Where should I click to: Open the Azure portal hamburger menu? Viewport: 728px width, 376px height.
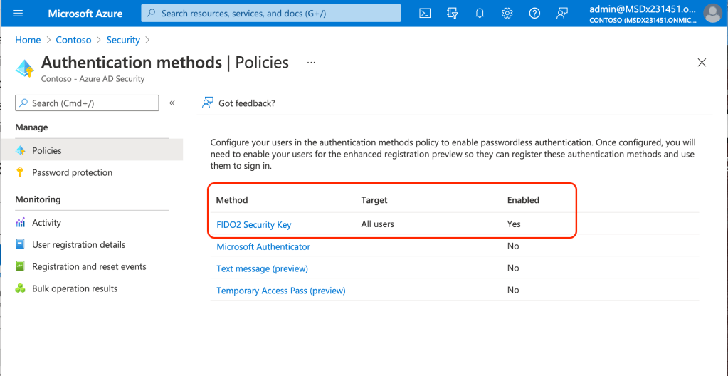coord(19,13)
